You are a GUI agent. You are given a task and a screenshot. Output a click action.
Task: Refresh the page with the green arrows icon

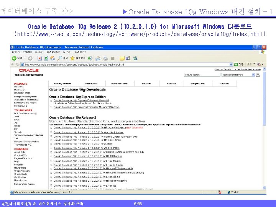[46, 58]
